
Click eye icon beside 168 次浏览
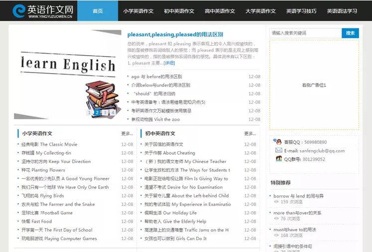point(276,236)
